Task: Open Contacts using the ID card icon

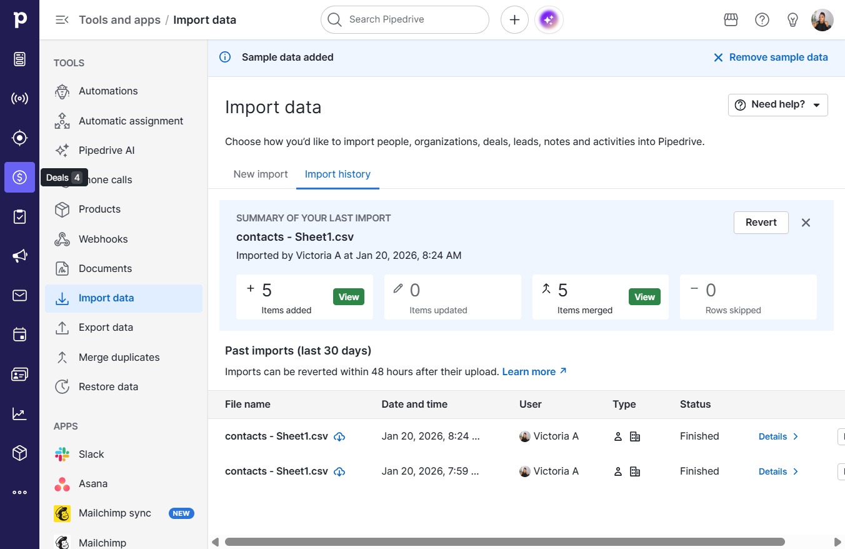Action: [19, 374]
